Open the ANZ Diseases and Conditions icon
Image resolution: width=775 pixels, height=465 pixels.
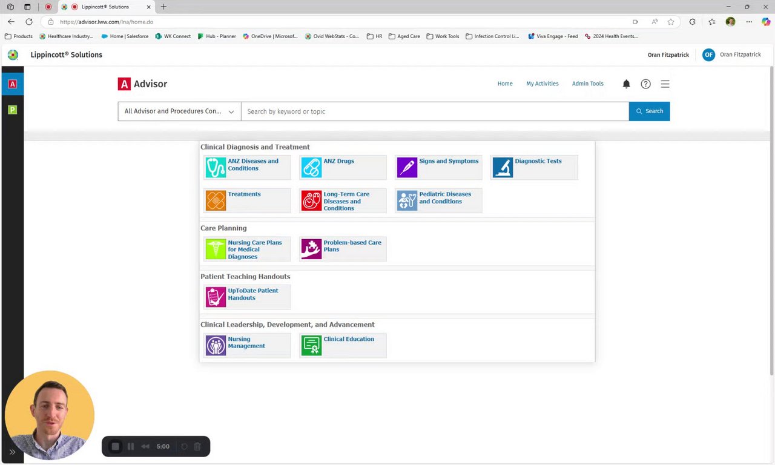tap(216, 168)
